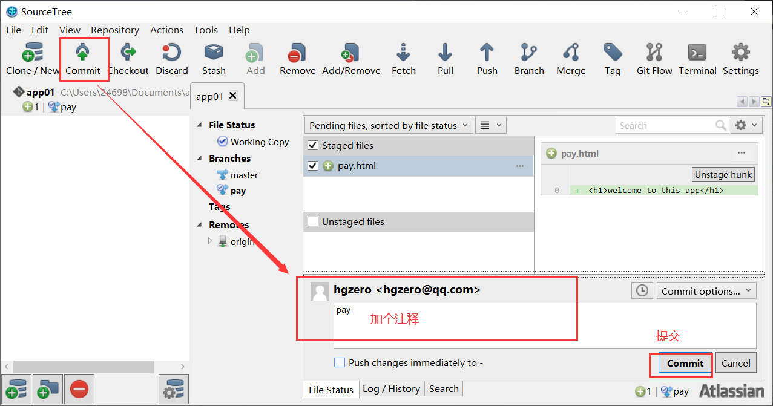Click the Tags sidebar item
The height and width of the screenshot is (406, 773).
[x=219, y=206]
